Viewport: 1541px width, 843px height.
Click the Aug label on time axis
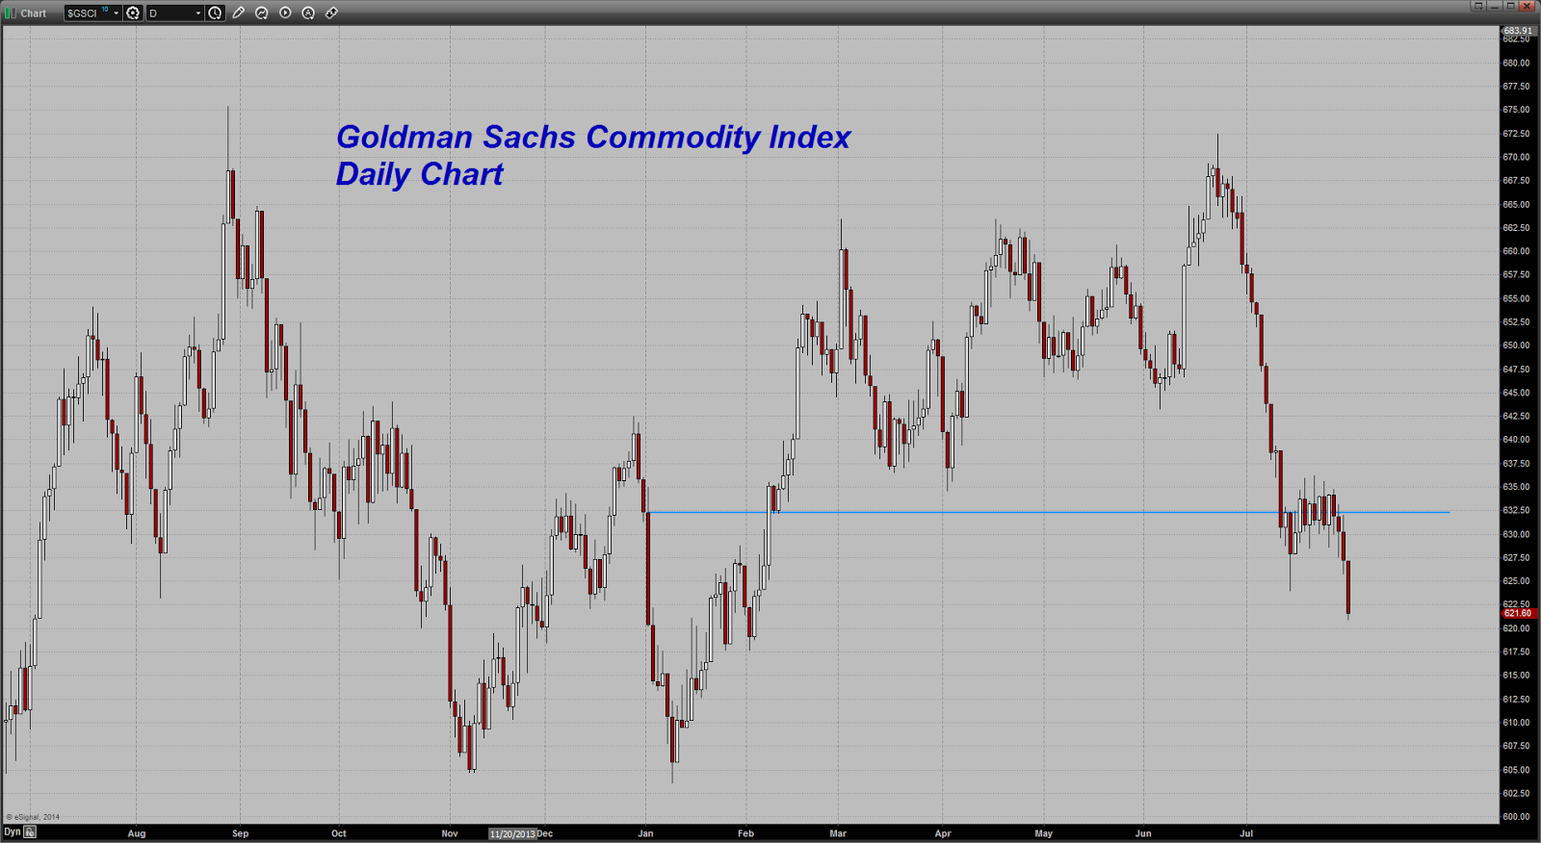coord(137,833)
